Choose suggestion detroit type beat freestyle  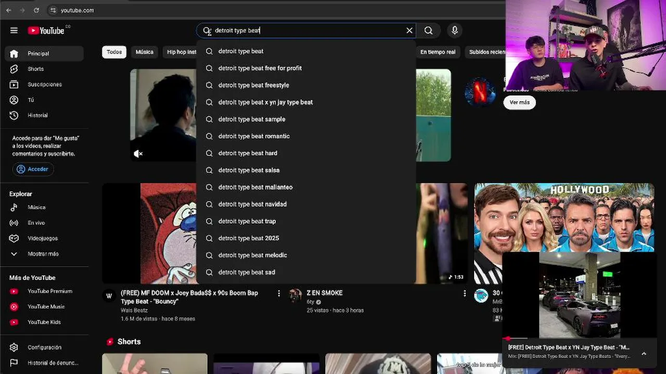[x=306, y=85]
